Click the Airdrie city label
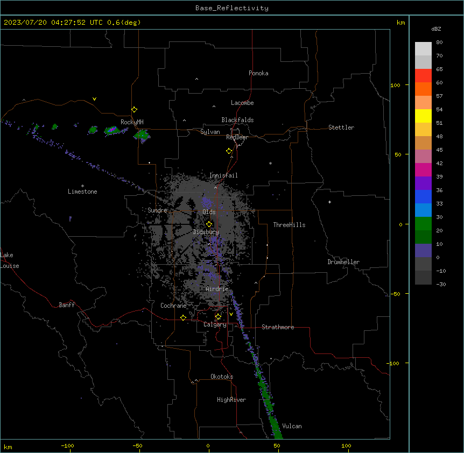 click(217, 289)
